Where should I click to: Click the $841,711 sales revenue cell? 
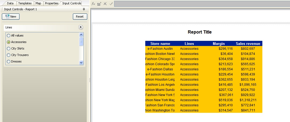click(x=248, y=110)
